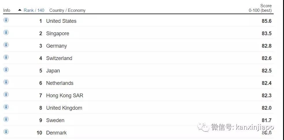
Task: Click the info icon for Hong Kong SAR
Action: 6,94
